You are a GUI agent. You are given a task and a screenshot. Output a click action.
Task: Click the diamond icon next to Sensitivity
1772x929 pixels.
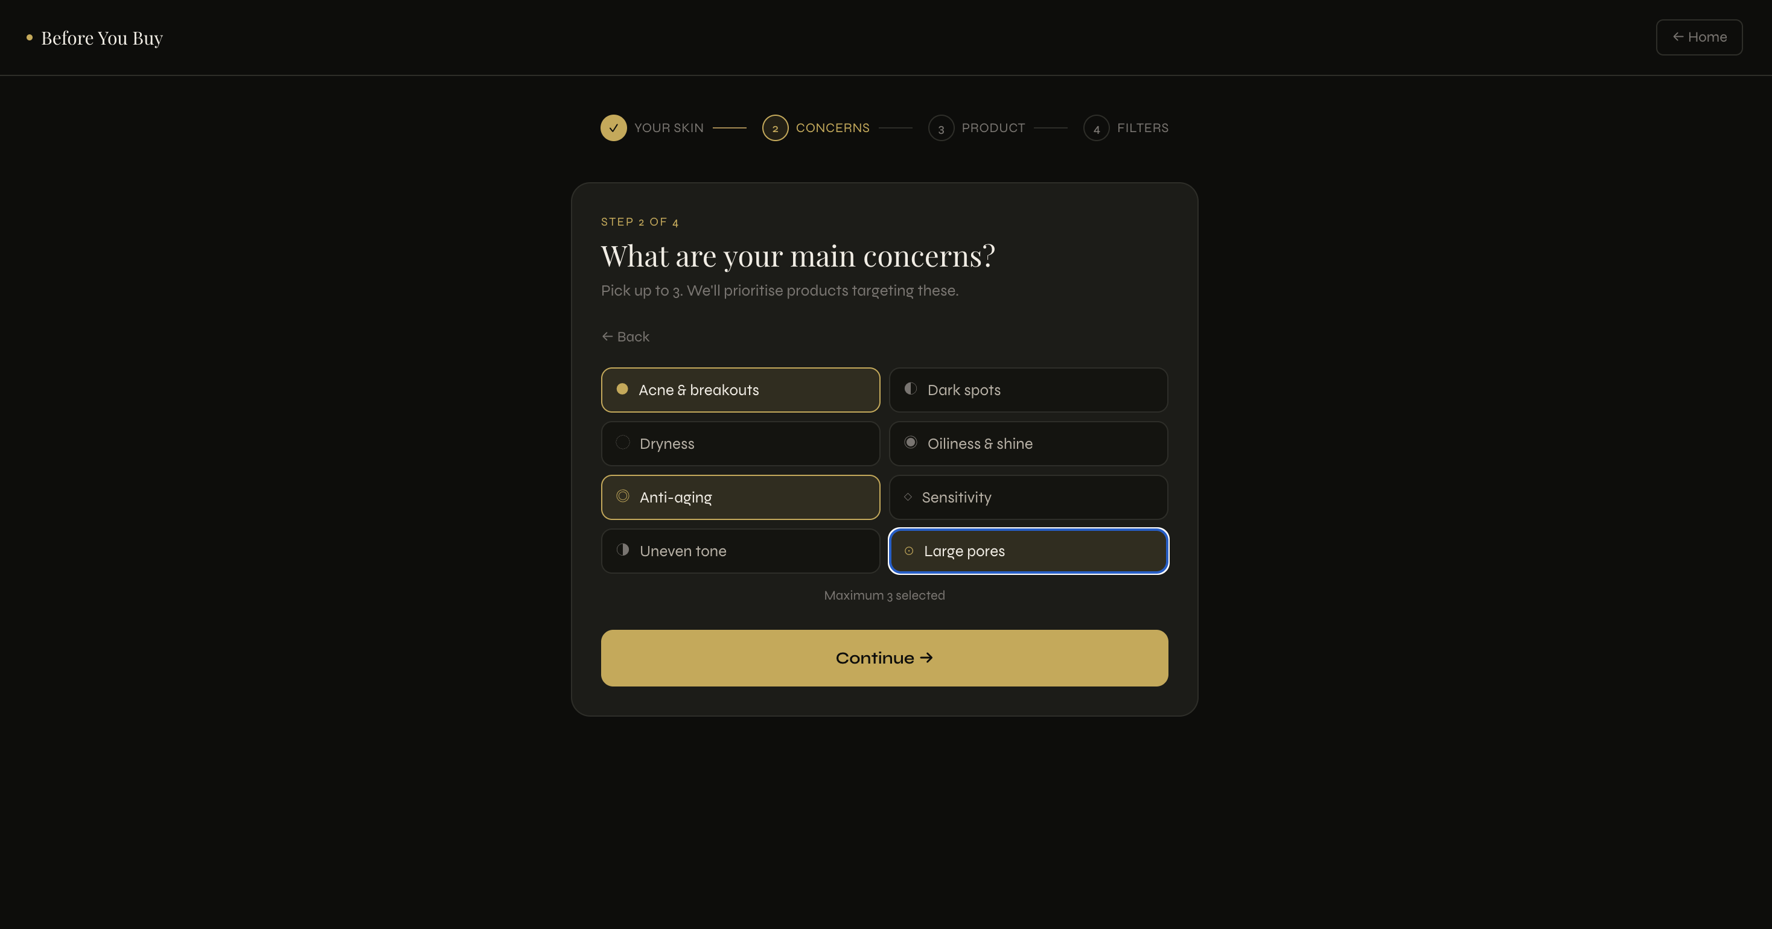pos(909,496)
